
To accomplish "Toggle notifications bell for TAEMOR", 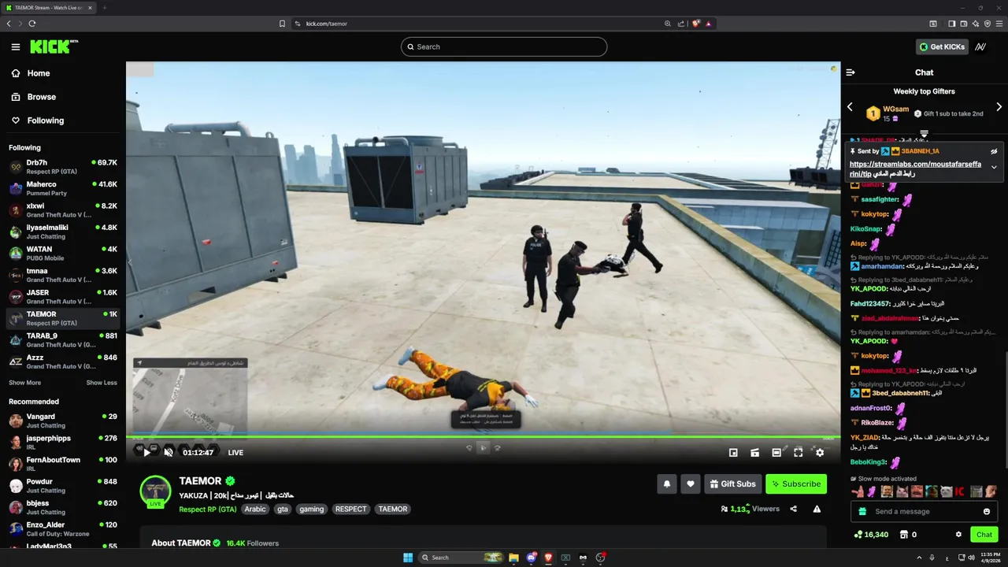I will 667,484.
